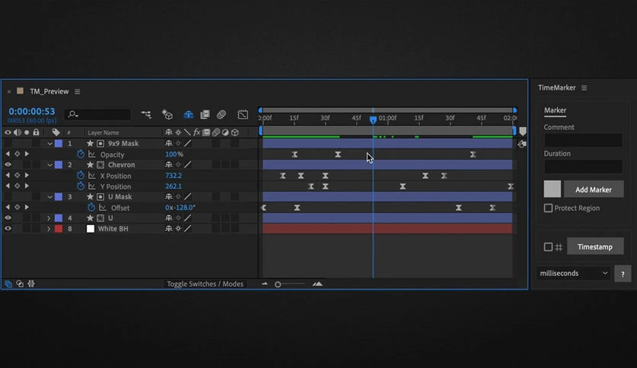637x368 pixels.
Task: Click the Offset stopwatch icon
Action: click(x=91, y=207)
